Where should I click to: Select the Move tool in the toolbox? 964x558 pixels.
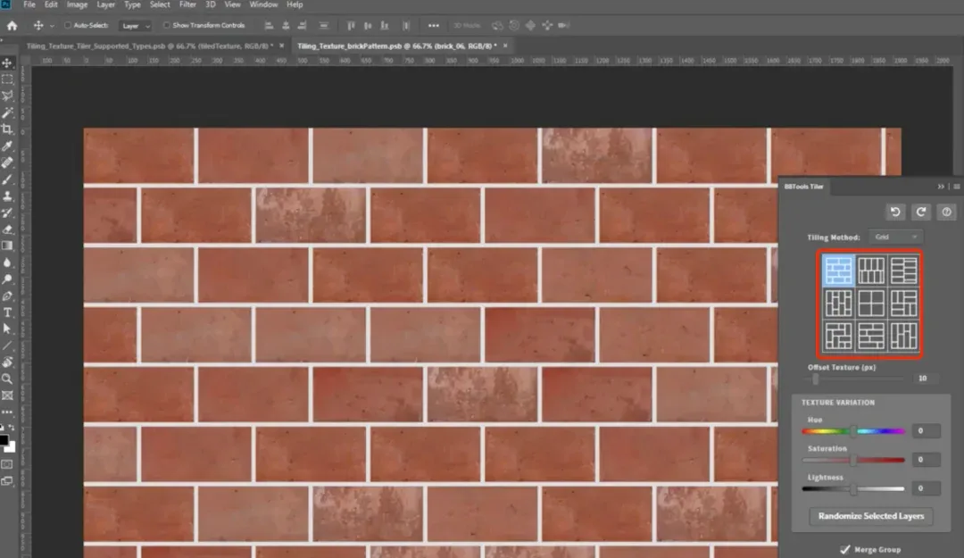coord(7,62)
